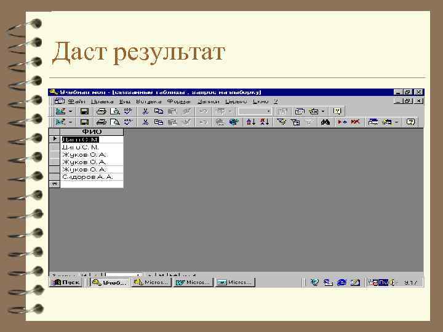
Task: Open the Сервис menu
Action: tap(236, 101)
